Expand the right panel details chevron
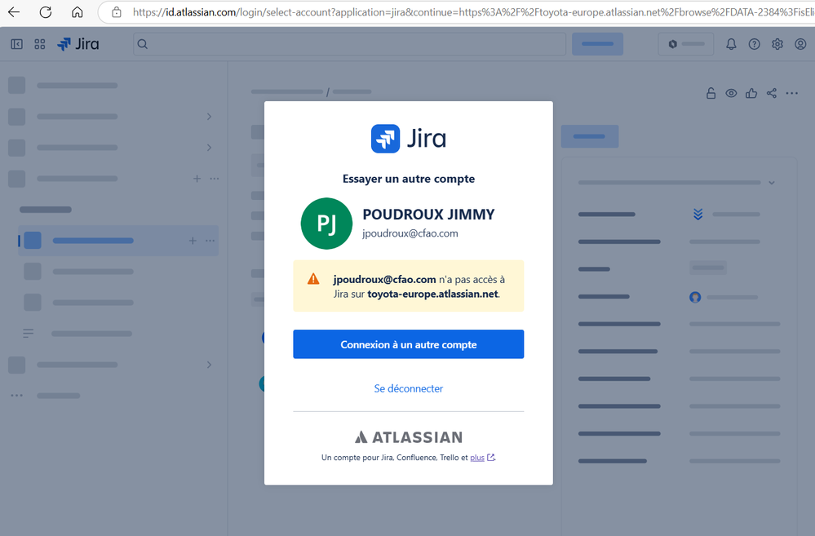 pyautogui.click(x=772, y=182)
